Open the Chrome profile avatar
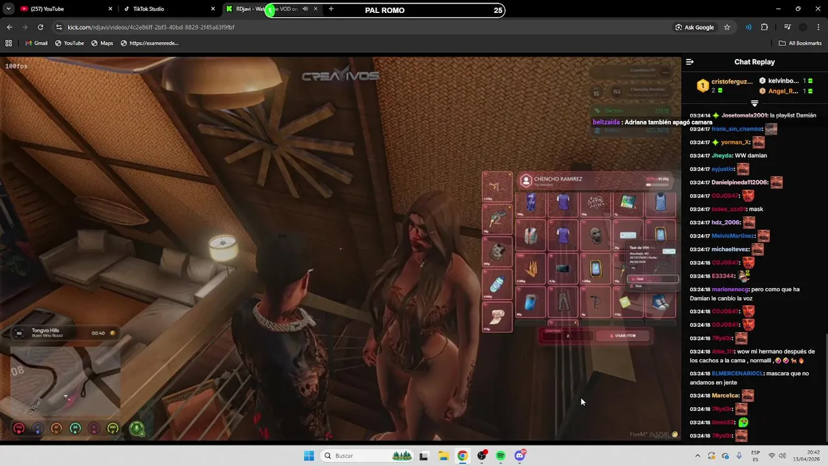This screenshot has width=828, height=466. pos(803,27)
